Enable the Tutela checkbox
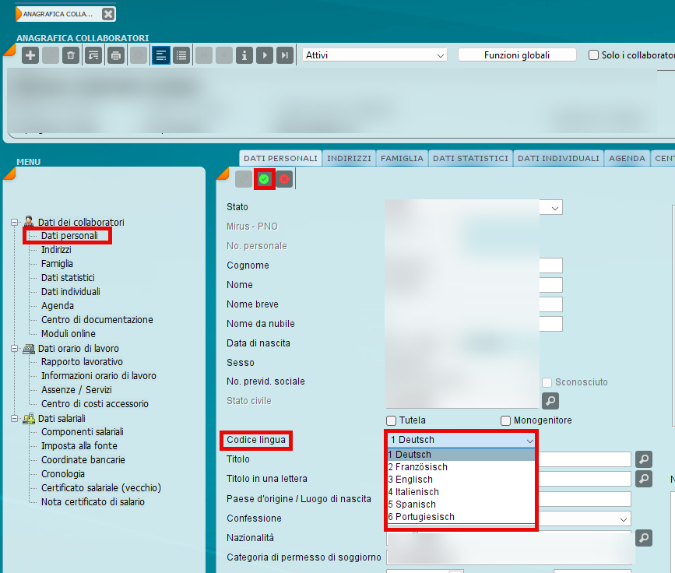Screen dimensions: 675x573 click(392, 420)
